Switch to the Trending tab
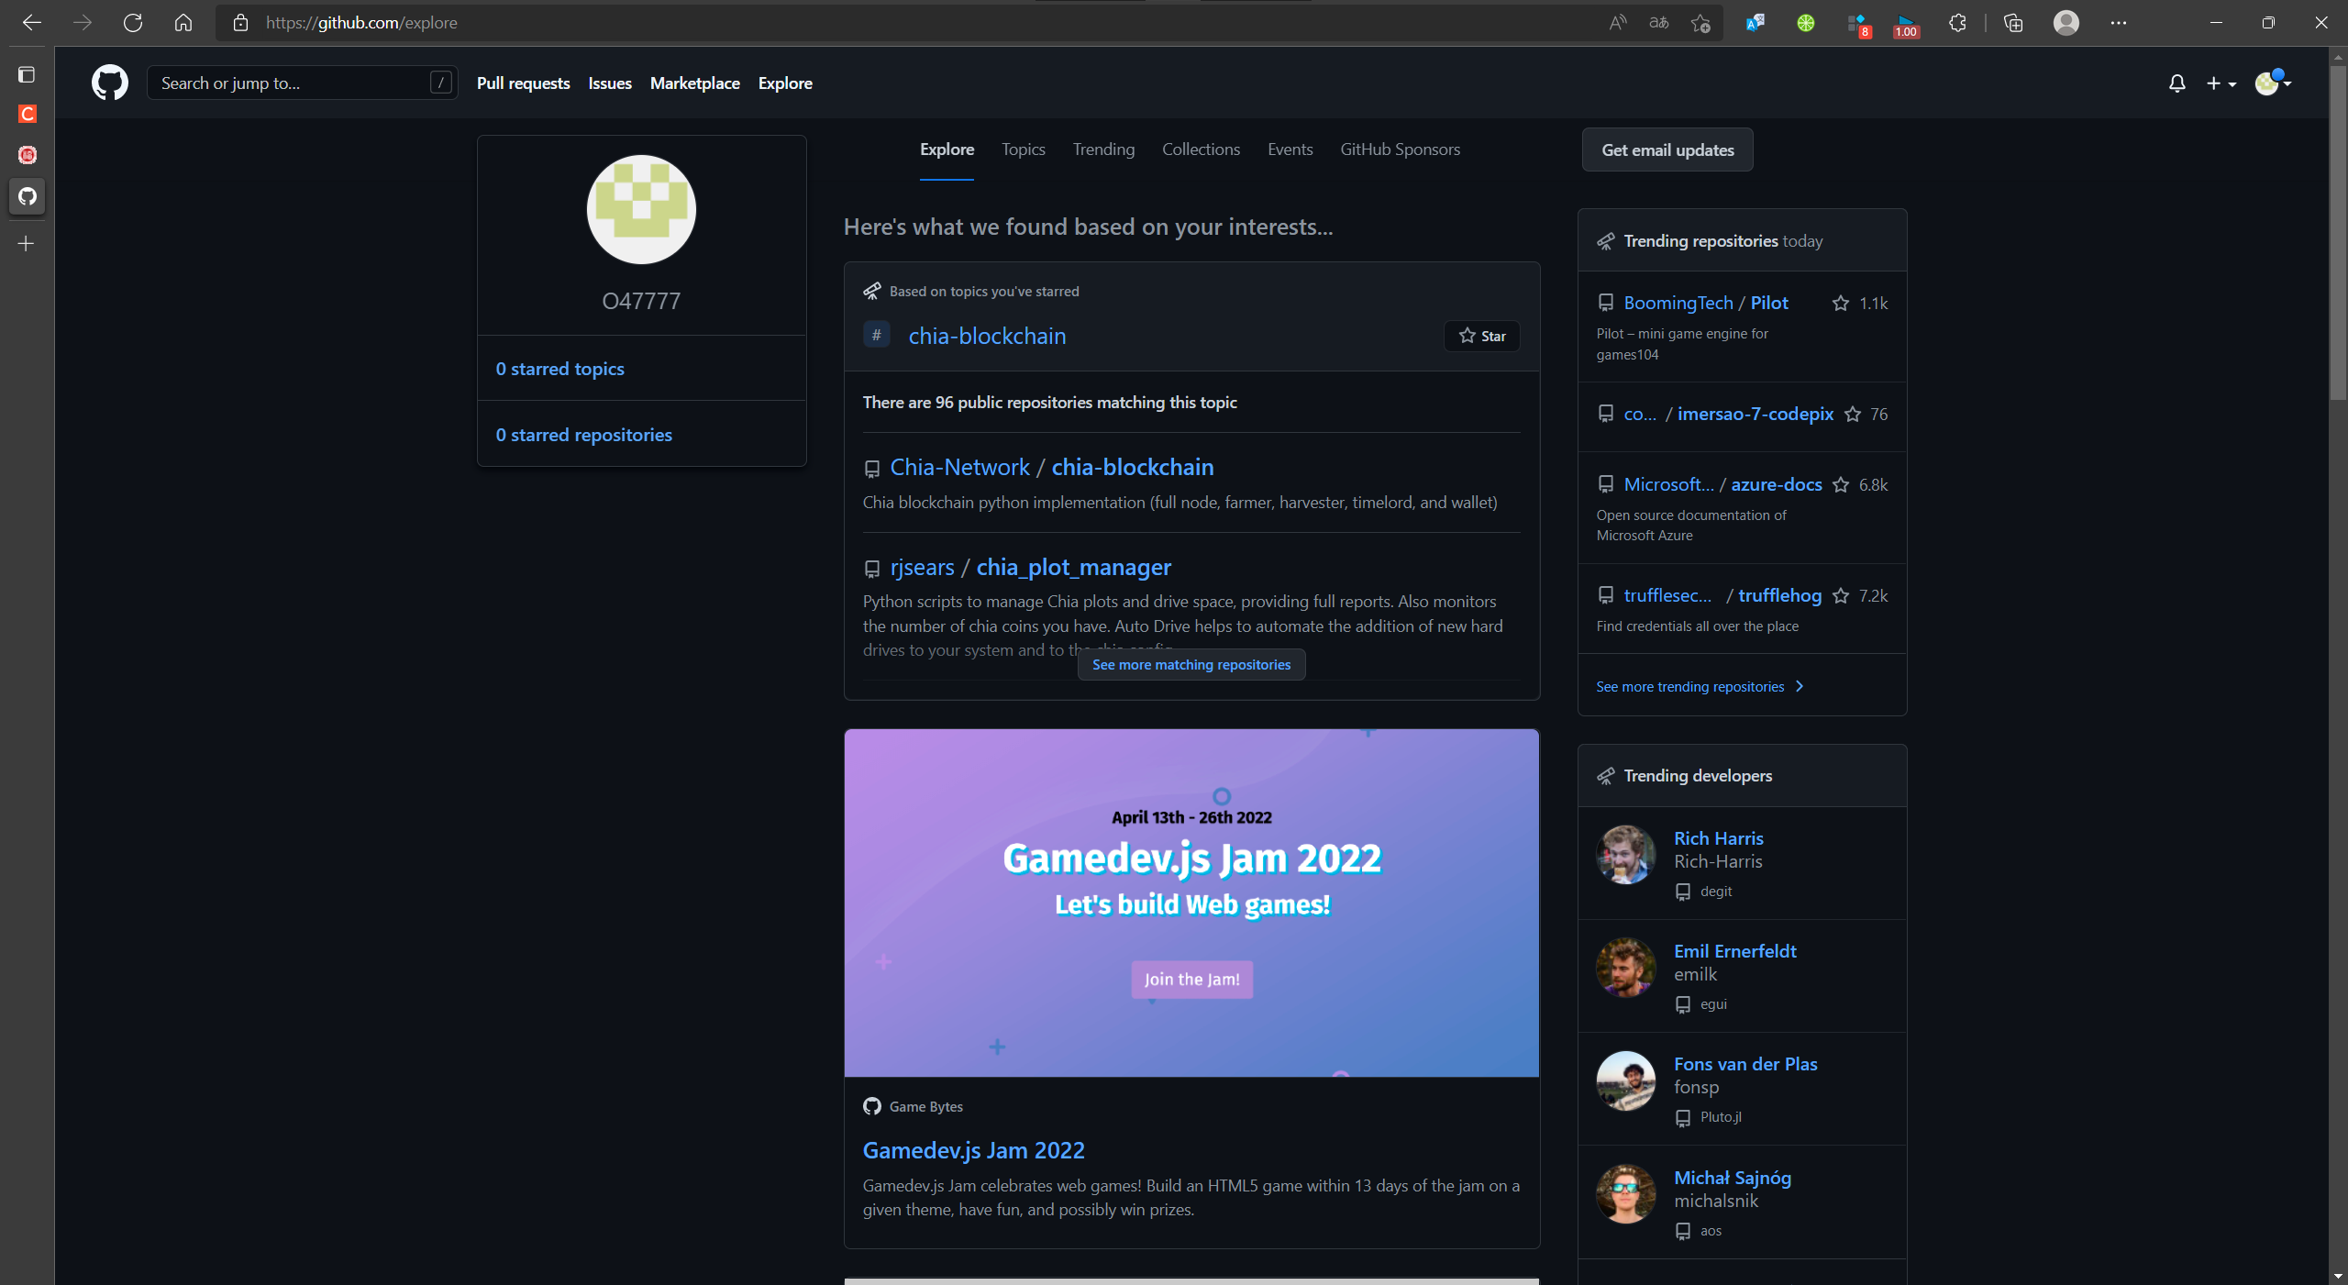Image resolution: width=2348 pixels, height=1285 pixels. (x=1103, y=150)
